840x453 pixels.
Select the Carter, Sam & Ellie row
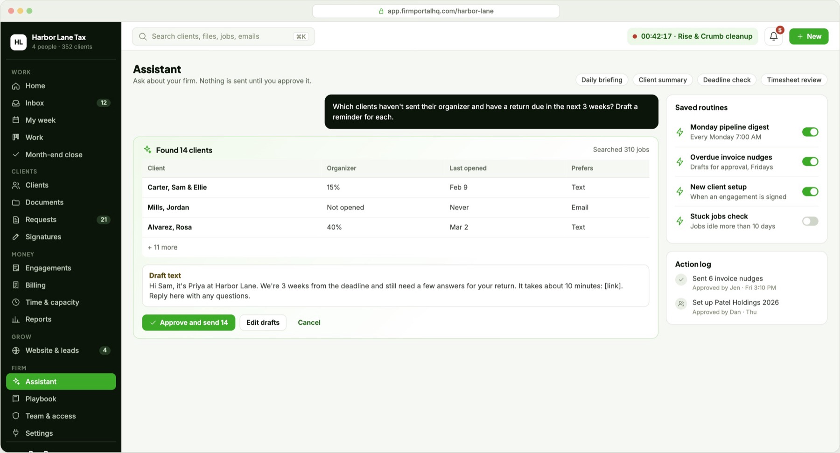[x=395, y=188]
